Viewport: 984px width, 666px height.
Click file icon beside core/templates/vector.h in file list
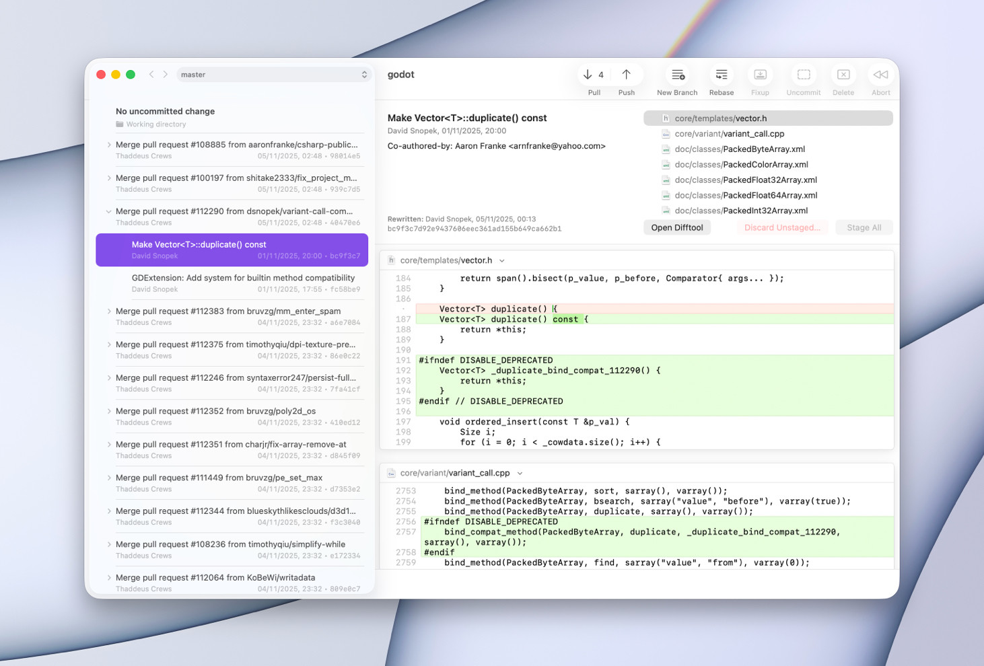[x=666, y=118]
